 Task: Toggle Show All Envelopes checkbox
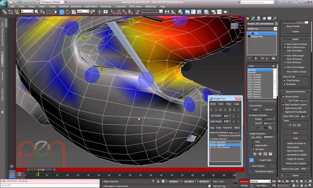point(285,56)
